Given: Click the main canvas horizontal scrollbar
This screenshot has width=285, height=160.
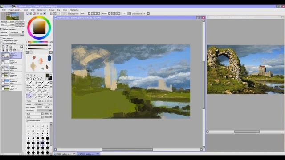Looking at the screenshot, I should [x=127, y=150].
